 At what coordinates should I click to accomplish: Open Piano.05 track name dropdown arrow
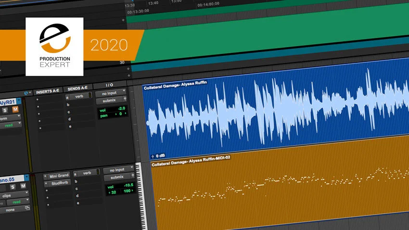(x=26, y=178)
